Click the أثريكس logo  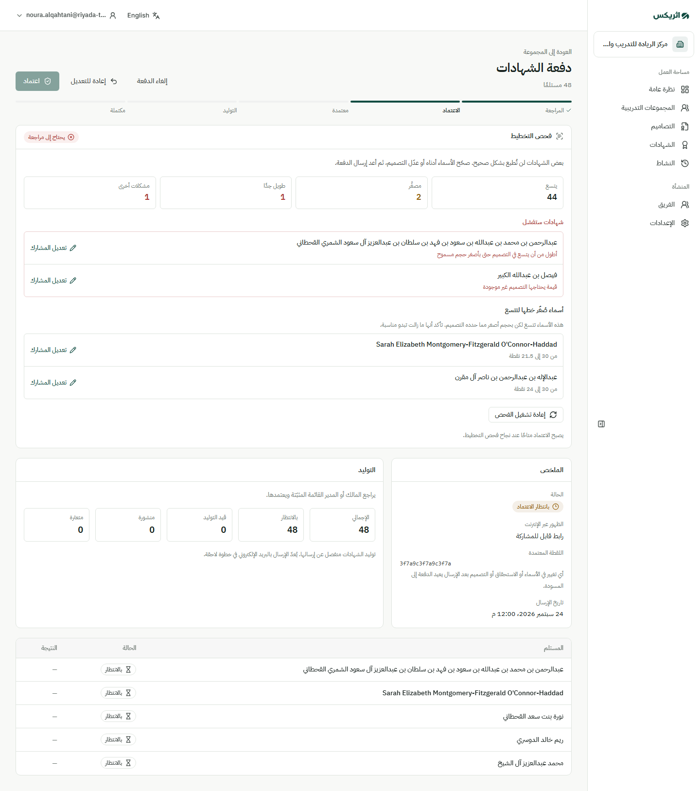coord(671,16)
